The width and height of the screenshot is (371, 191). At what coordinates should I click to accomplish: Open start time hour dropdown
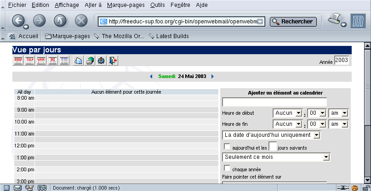[287, 113]
